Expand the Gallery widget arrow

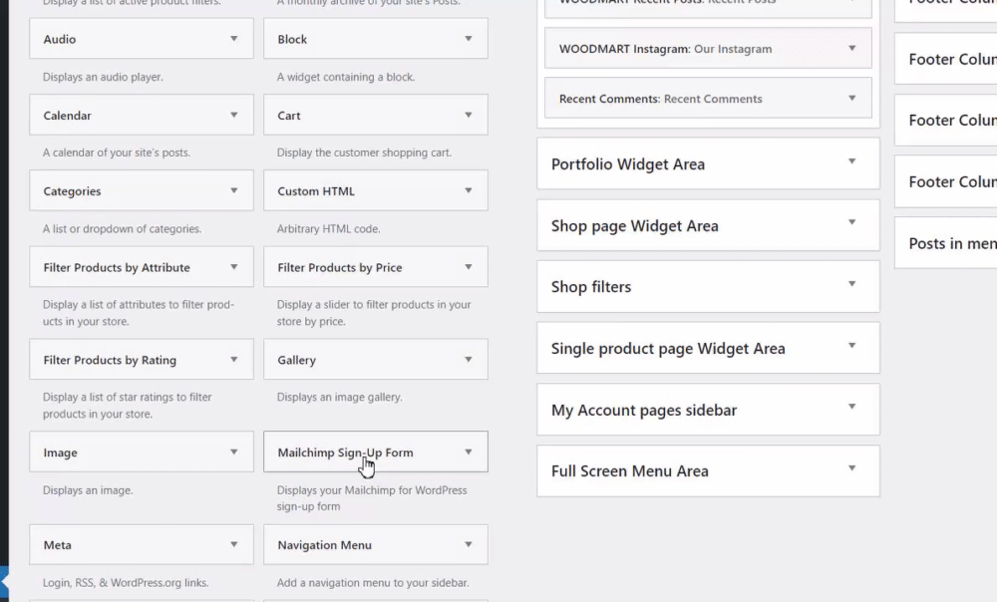[469, 360]
